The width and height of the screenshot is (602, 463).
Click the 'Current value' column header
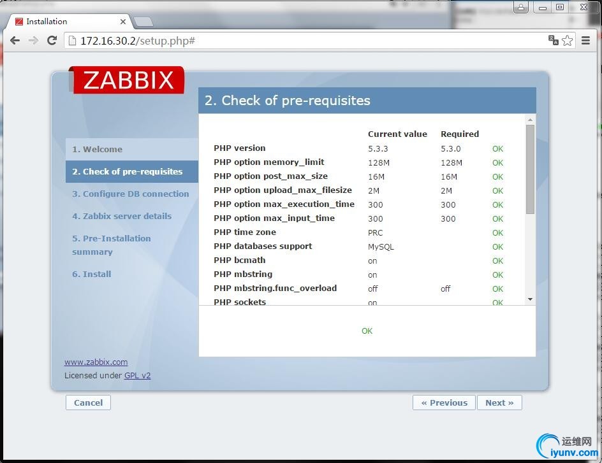point(397,134)
